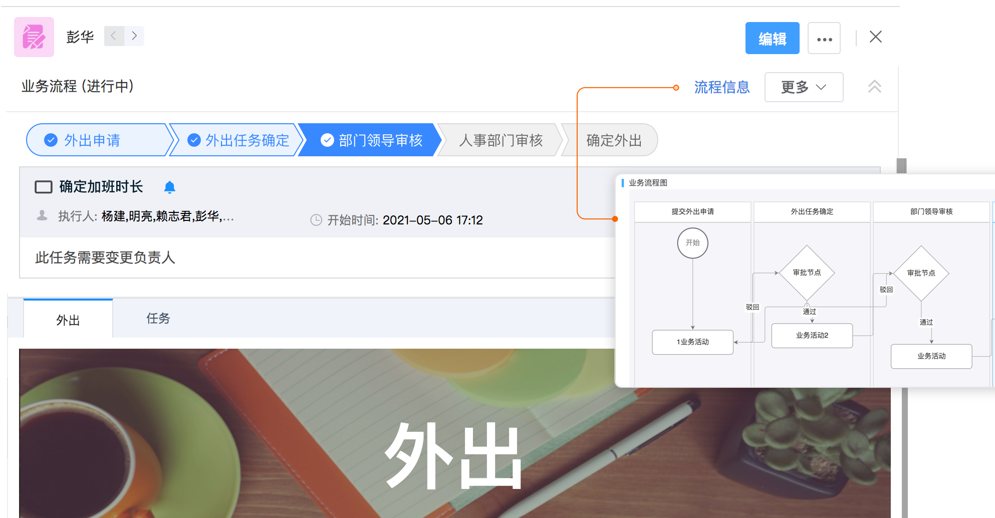Click the pink form app icon
Image resolution: width=995 pixels, height=518 pixels.
pos(34,37)
